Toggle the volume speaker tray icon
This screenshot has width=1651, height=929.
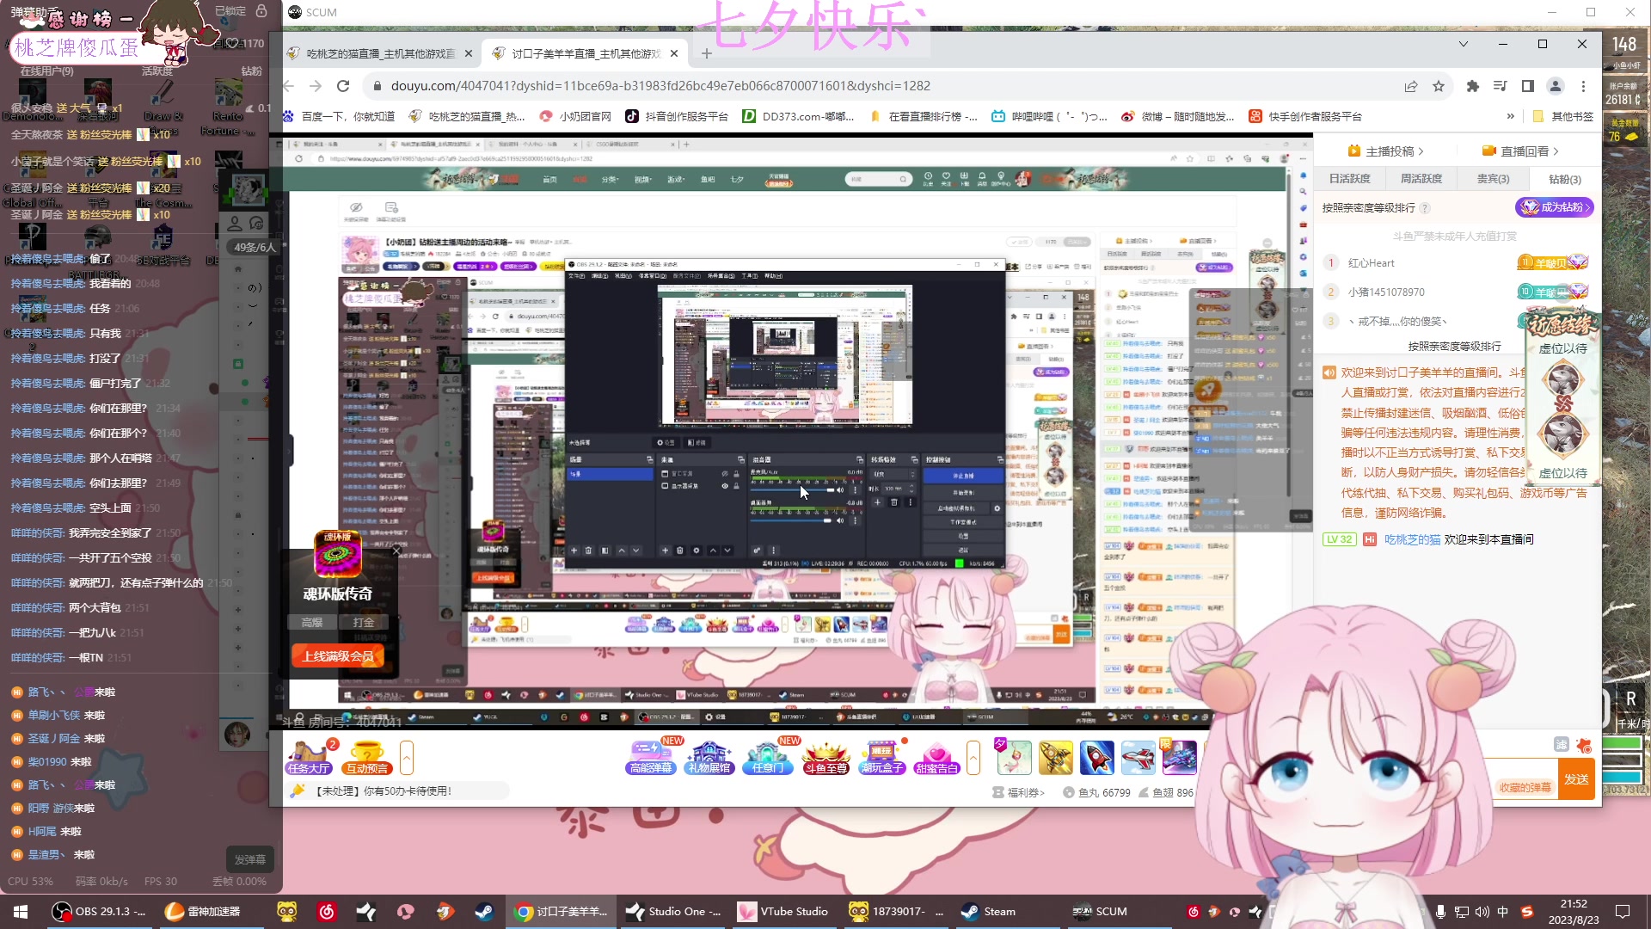point(1482,911)
